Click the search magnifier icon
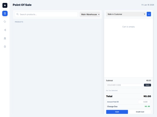This screenshot has height=117, width=157. click(17, 14)
